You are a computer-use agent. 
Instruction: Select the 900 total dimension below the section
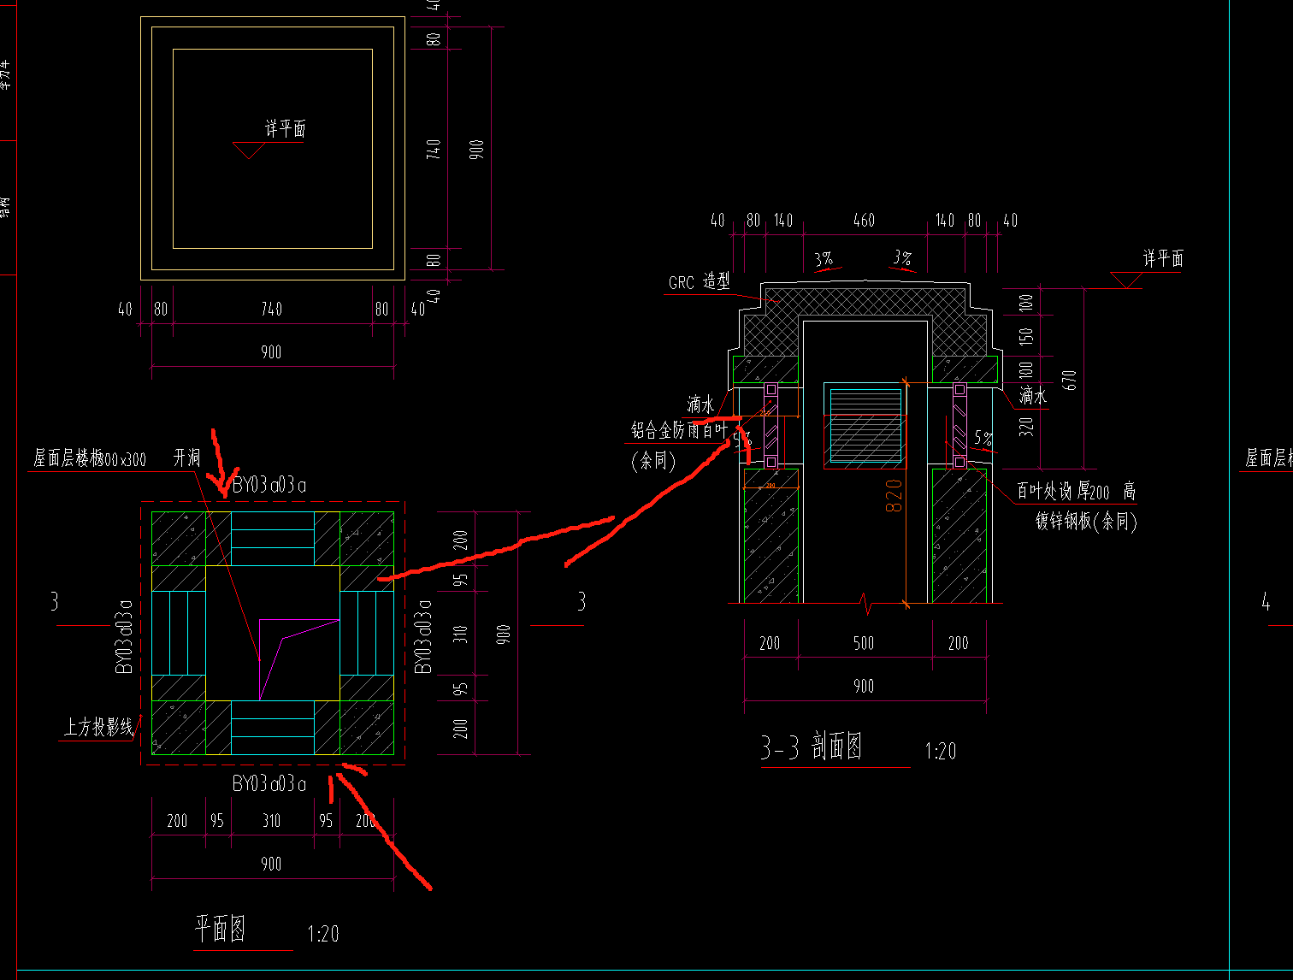pos(864,686)
